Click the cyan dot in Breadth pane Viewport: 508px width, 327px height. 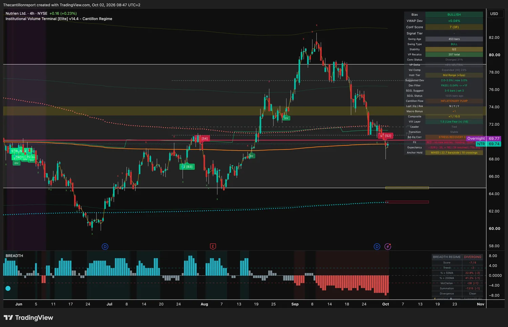(x=8, y=288)
